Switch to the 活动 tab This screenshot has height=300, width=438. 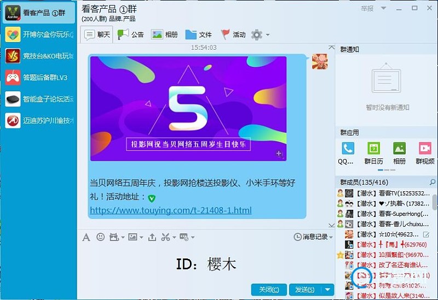click(x=233, y=34)
